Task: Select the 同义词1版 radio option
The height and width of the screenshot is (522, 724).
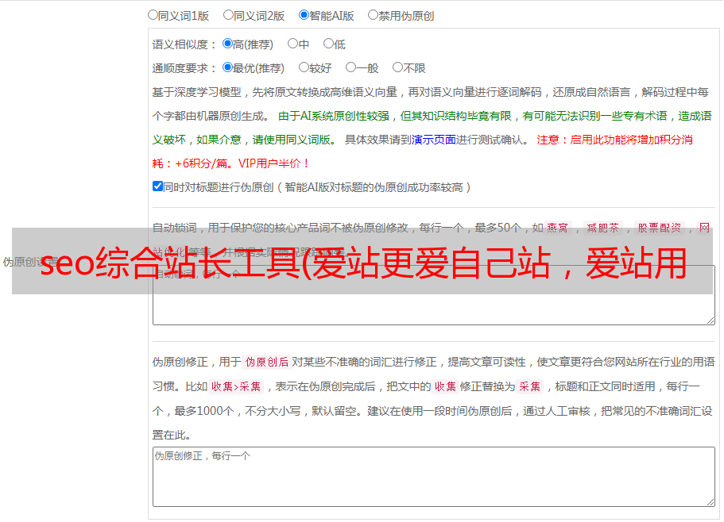Action: [x=153, y=15]
